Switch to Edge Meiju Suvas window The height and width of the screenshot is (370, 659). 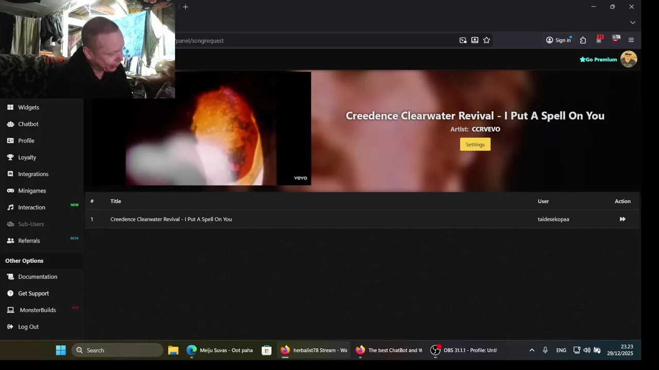(220, 350)
